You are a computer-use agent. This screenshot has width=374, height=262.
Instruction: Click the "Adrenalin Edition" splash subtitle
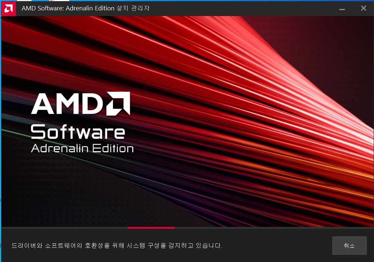[x=82, y=148]
